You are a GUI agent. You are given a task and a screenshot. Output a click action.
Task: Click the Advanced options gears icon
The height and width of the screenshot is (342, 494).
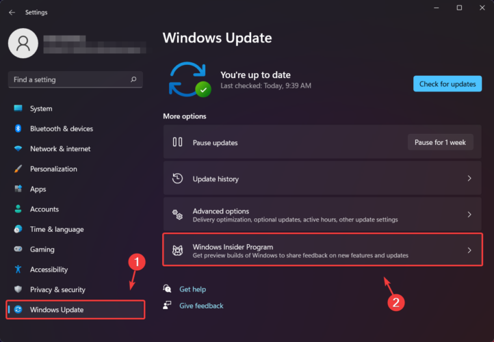point(177,215)
